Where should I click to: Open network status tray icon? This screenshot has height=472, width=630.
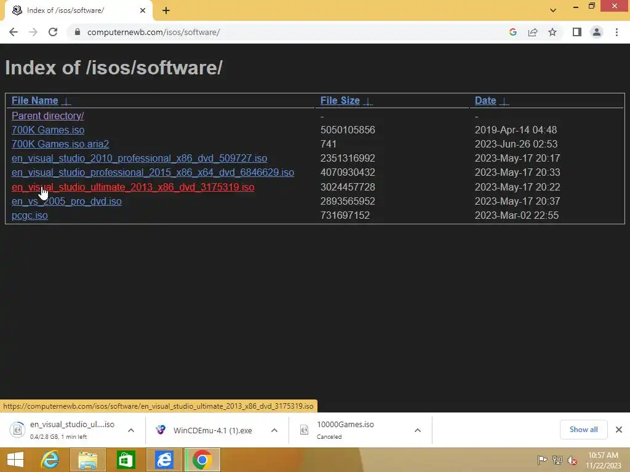(557, 460)
